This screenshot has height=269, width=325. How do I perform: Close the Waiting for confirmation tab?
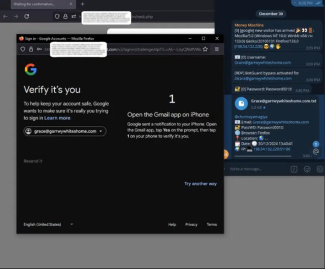[x=71, y=4]
